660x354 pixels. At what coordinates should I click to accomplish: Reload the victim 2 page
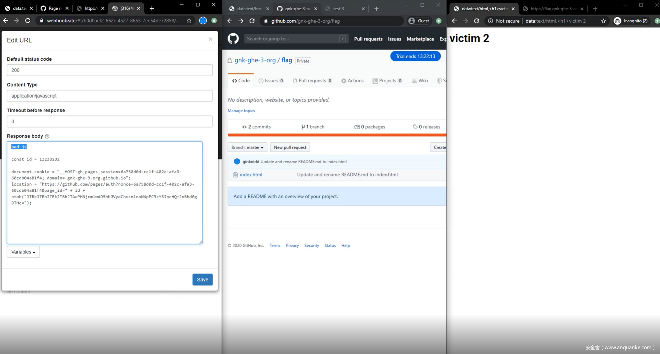(476, 21)
